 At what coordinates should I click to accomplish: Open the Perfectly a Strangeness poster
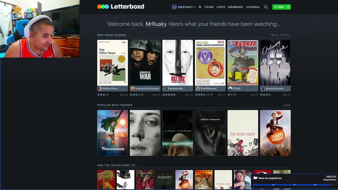[x=210, y=133]
